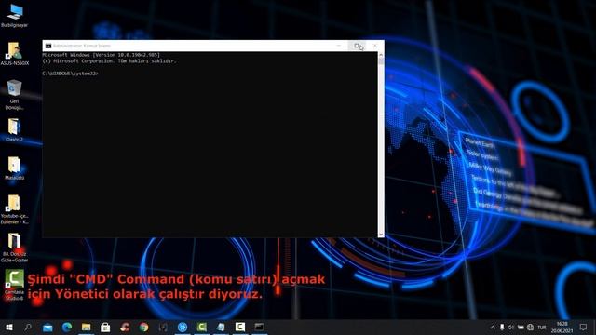The image size is (596, 335).
Task: Select Klasör-2 folder on desktop
Action: pos(15,130)
